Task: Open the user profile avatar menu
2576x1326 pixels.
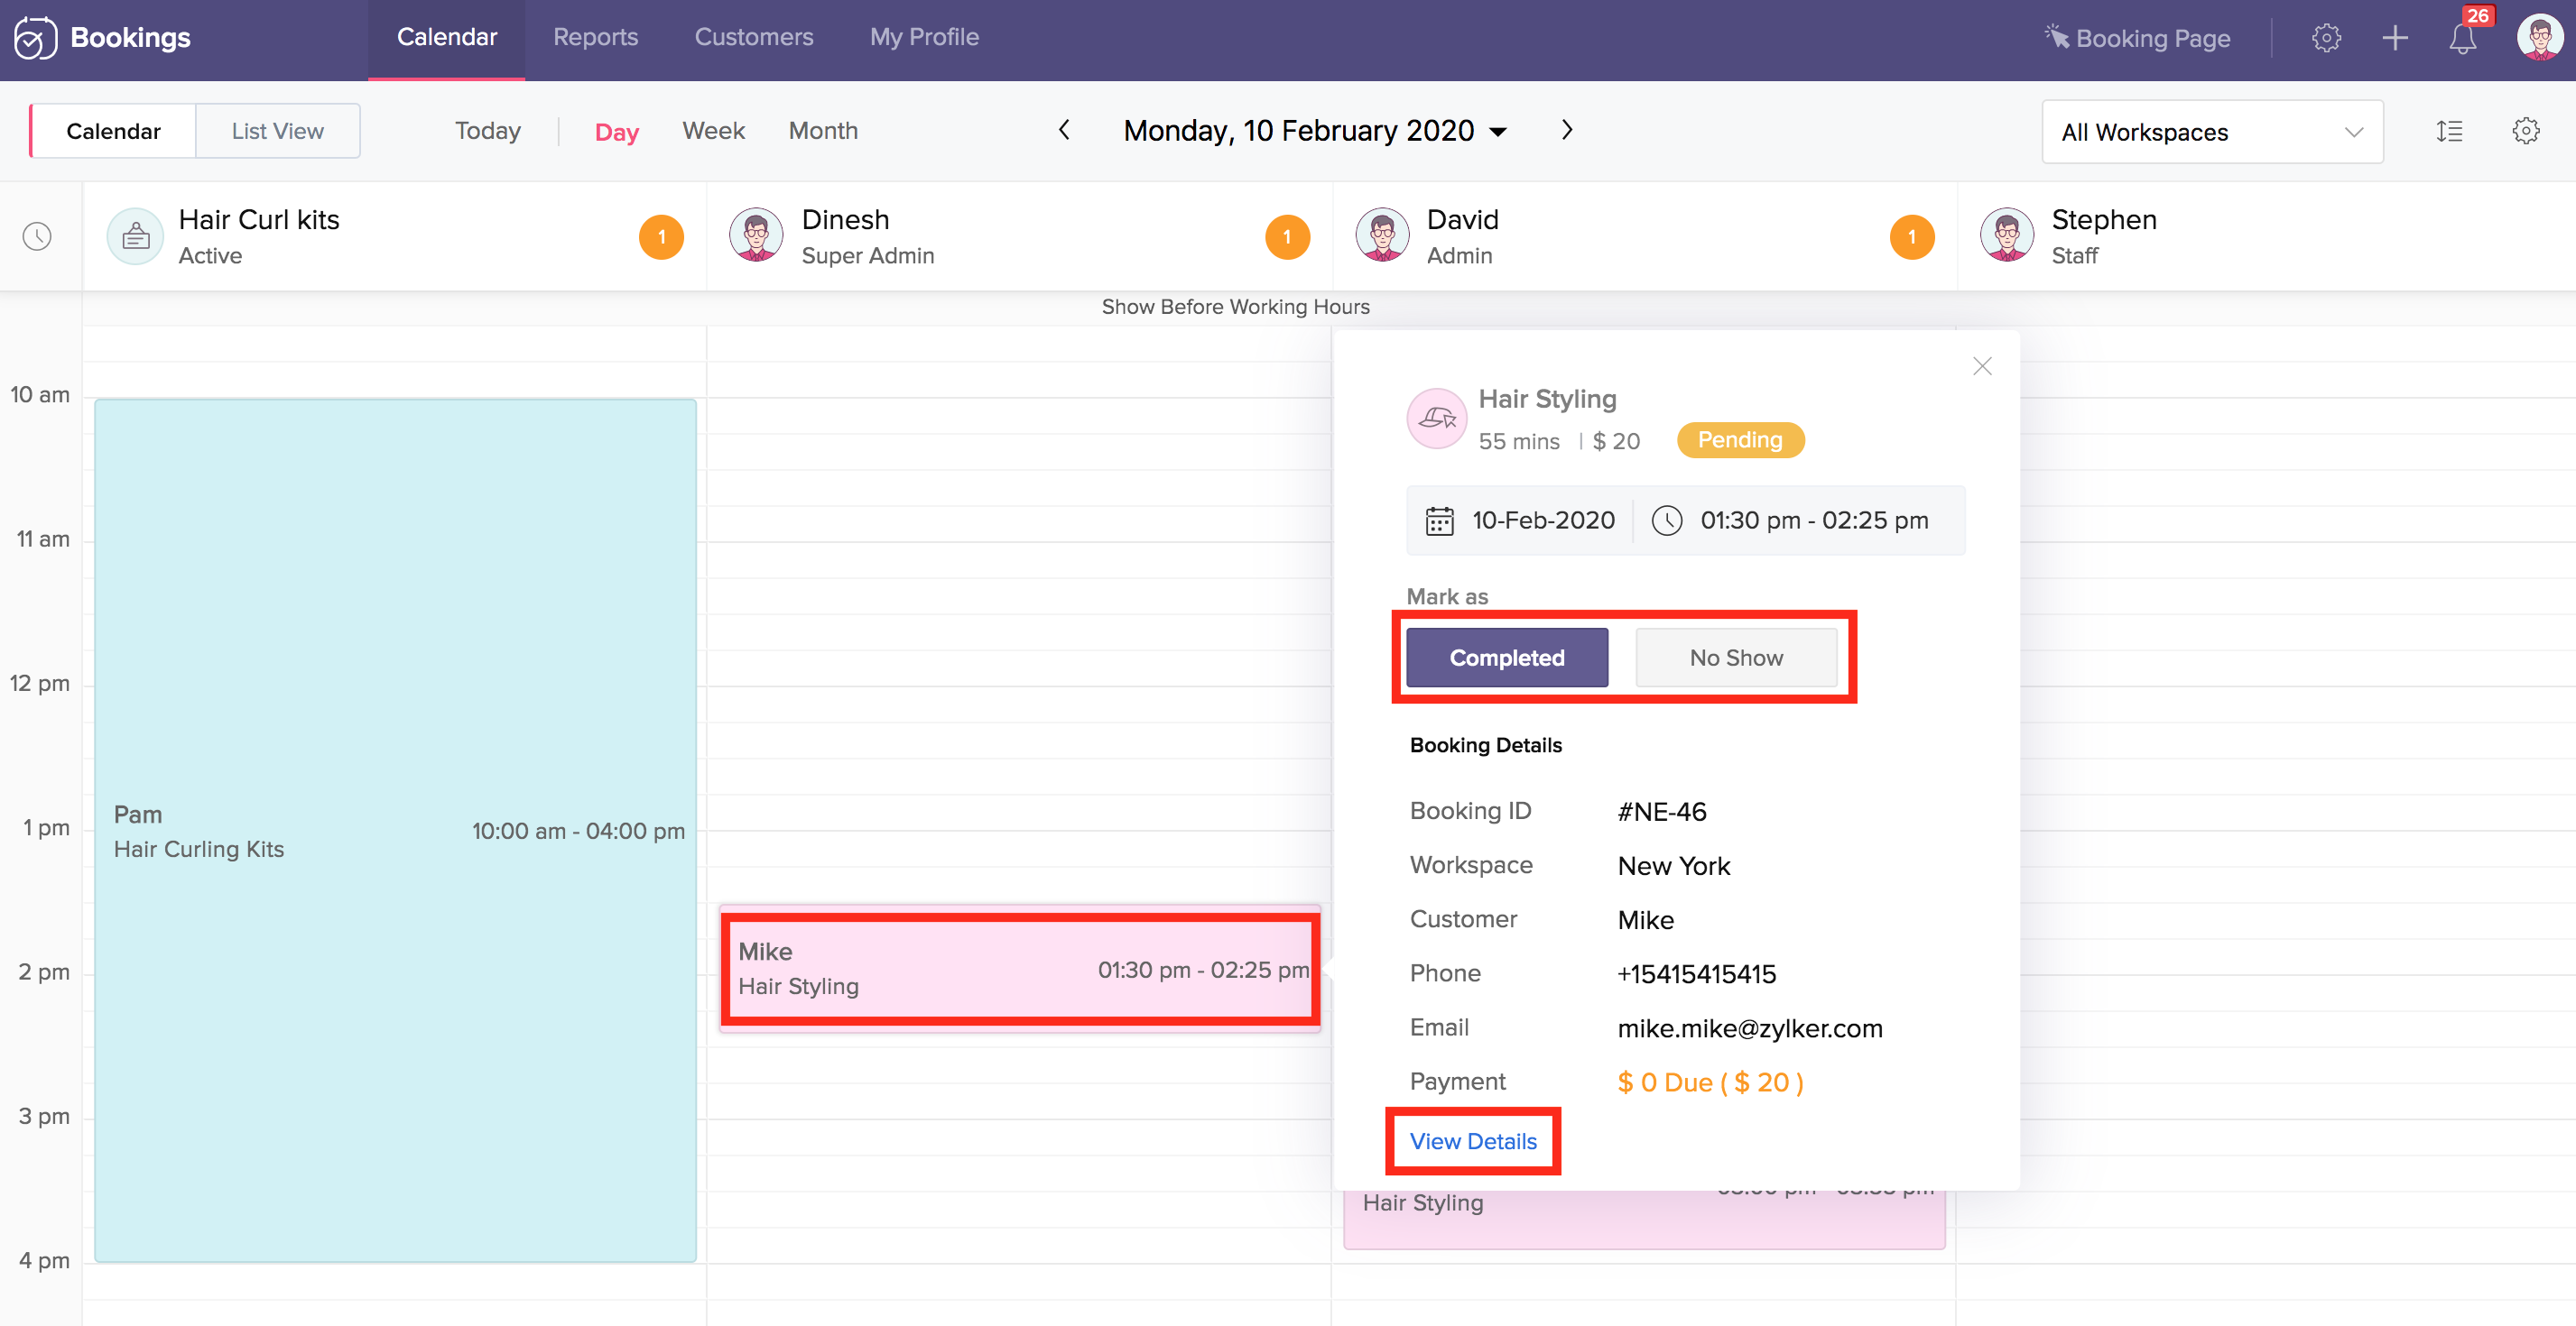Action: pos(2538,38)
